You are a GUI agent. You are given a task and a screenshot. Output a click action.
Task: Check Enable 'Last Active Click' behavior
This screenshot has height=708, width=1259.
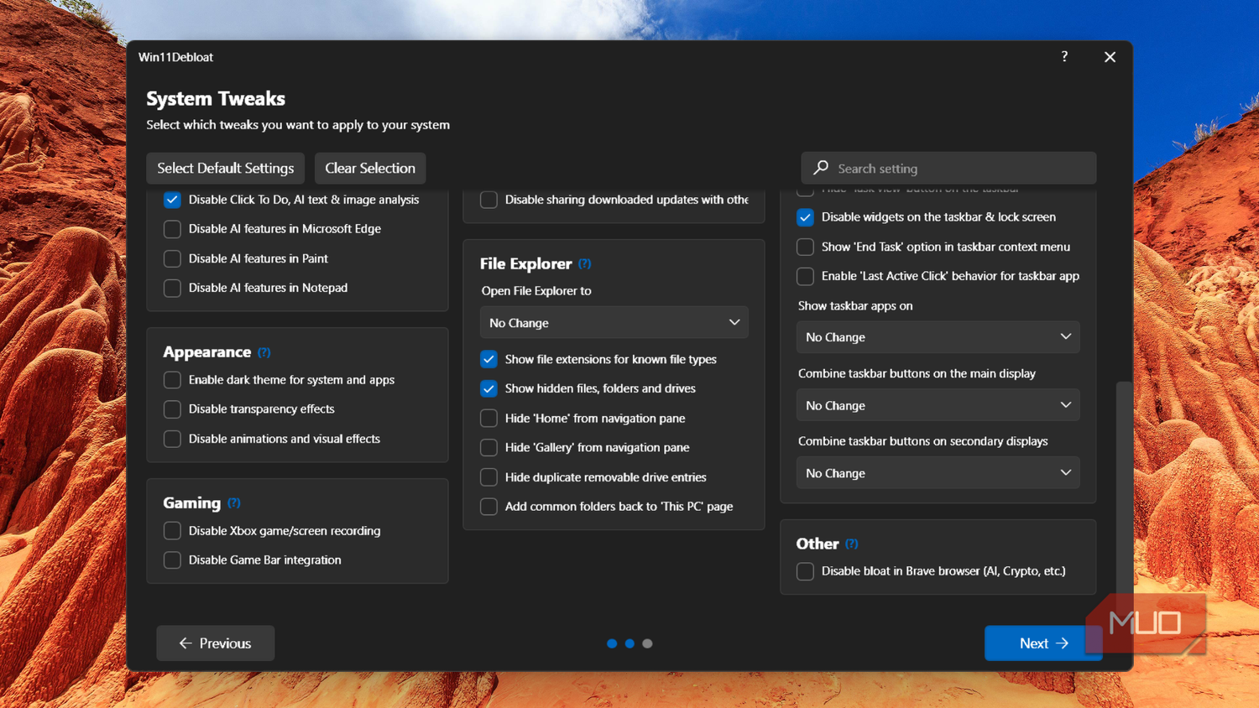click(x=805, y=276)
